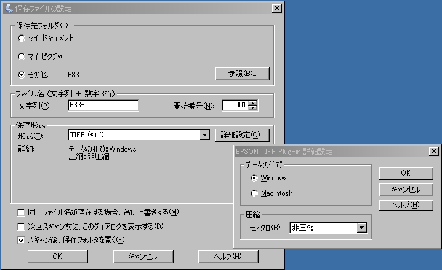Screen dimensions: 442x270
Task: Select the その他 folder radio button
Action: pyautogui.click(x=22, y=75)
